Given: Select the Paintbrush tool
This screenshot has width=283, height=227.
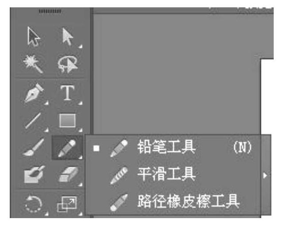Looking at the screenshot, I should 34,147.
